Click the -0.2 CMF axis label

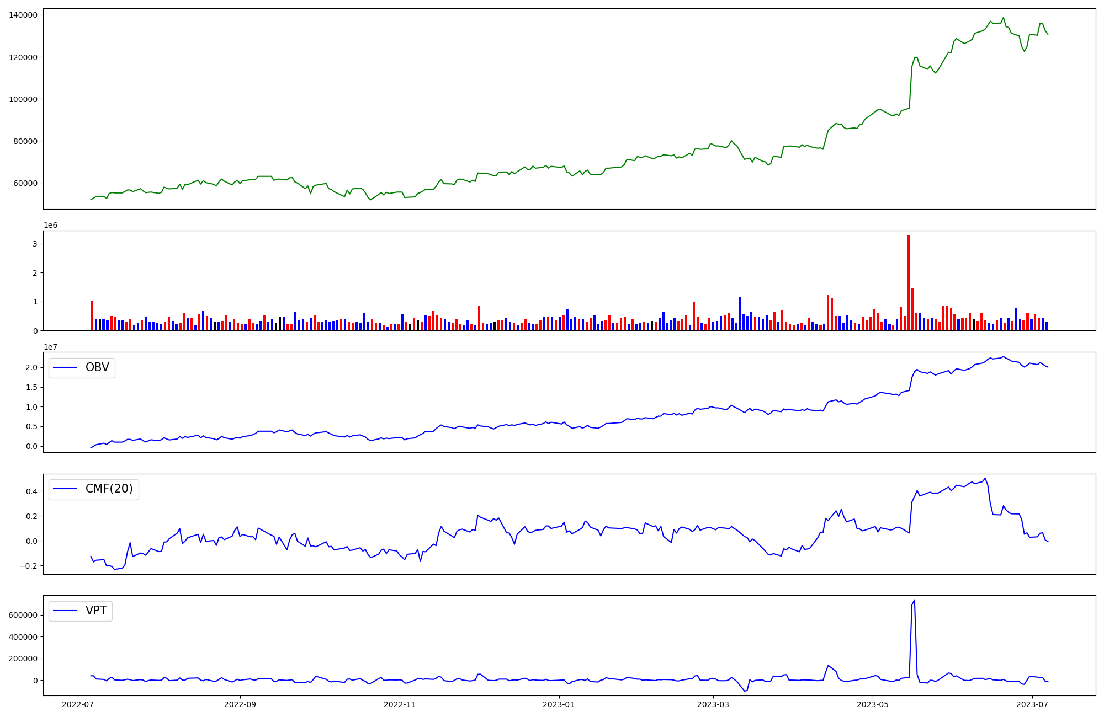tap(28, 566)
